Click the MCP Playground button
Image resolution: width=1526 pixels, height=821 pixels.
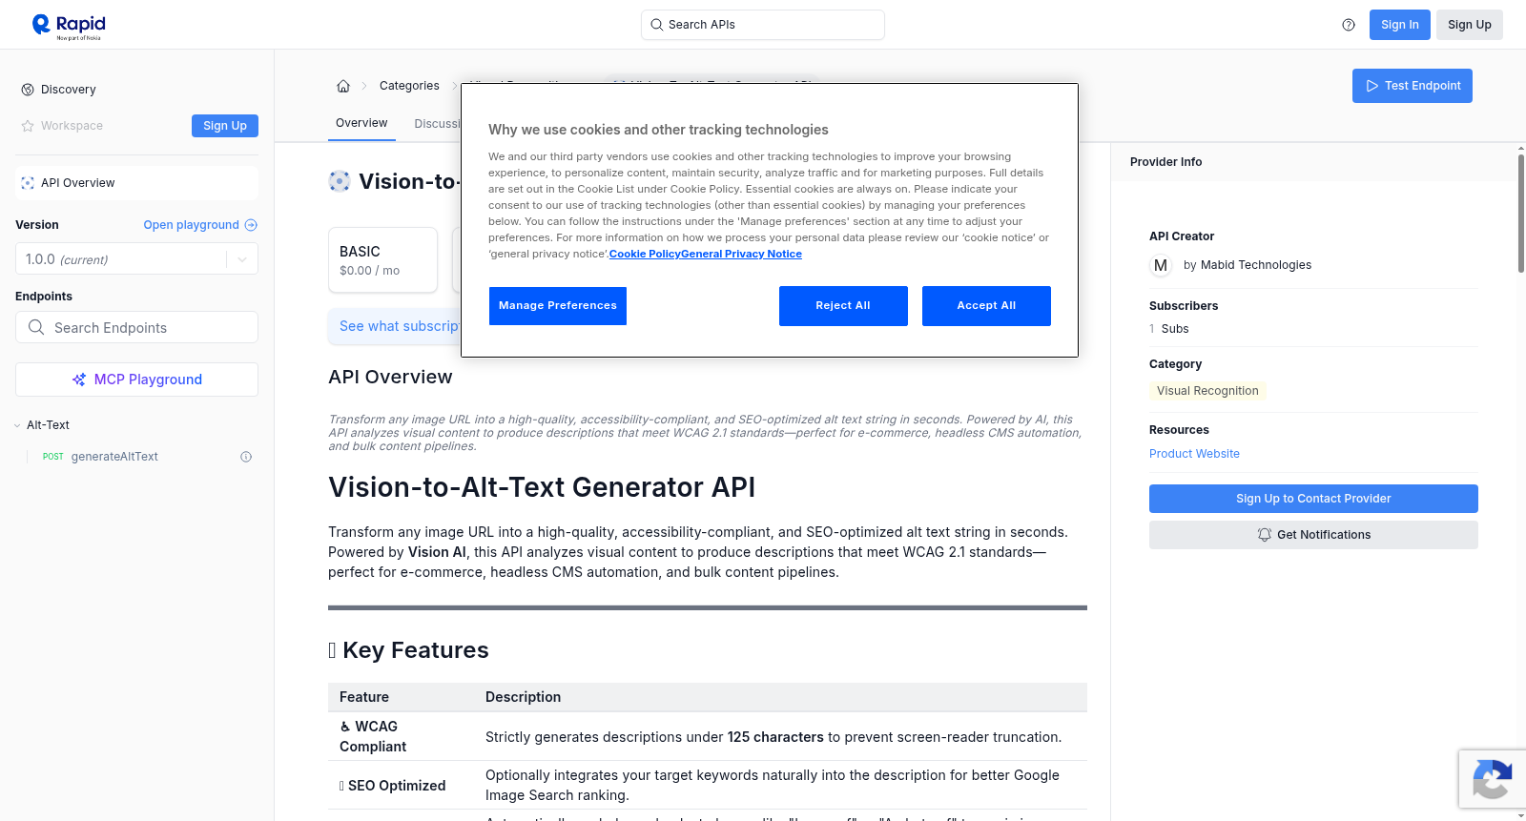136,380
